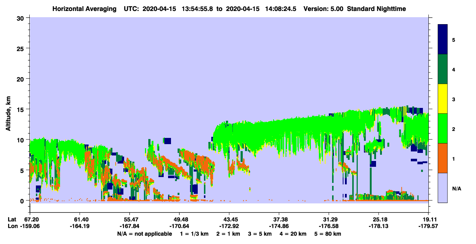
Task: Click the dark green level 4 legend swatch
Action: tap(443, 69)
